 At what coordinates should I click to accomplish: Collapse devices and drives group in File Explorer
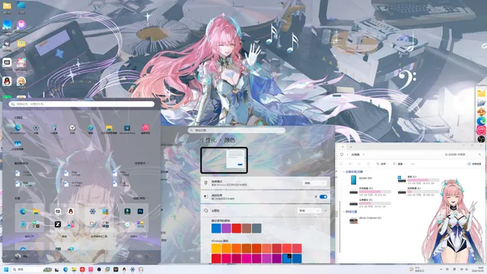tap(343, 171)
